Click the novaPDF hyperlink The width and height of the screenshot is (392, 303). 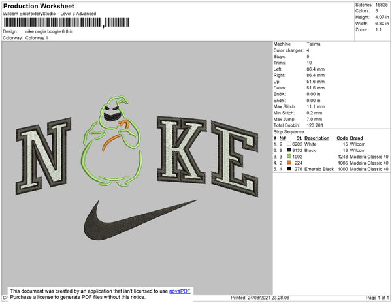(180, 291)
